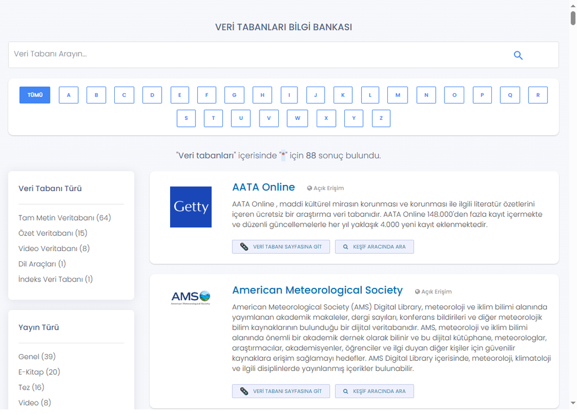Screen dimensions: 579x414
Task: Filter databases by letter X
Action: 326,118
